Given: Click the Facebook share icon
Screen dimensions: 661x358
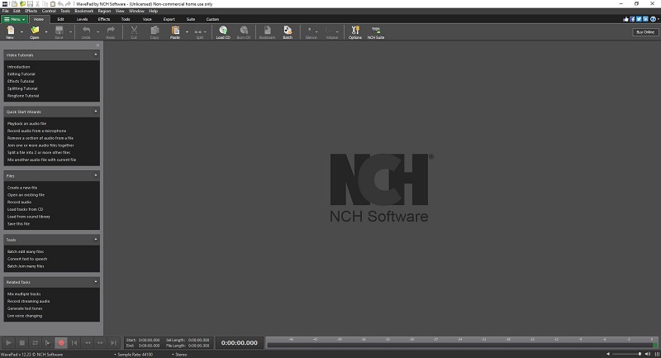Looking at the screenshot, I should (632, 19).
